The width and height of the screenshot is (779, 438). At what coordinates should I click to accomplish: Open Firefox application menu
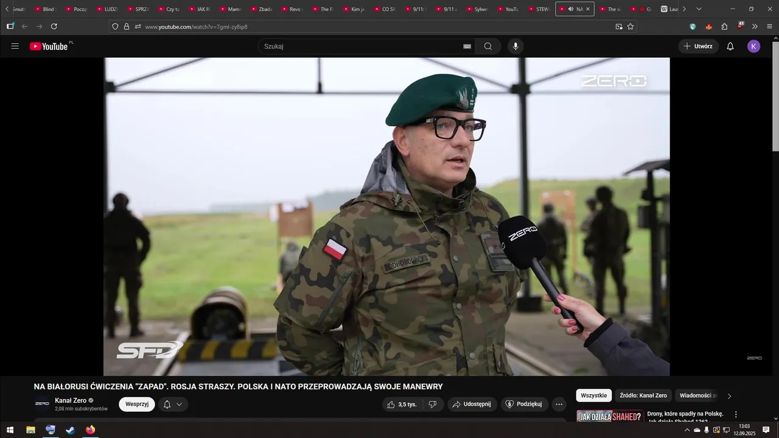point(770,27)
